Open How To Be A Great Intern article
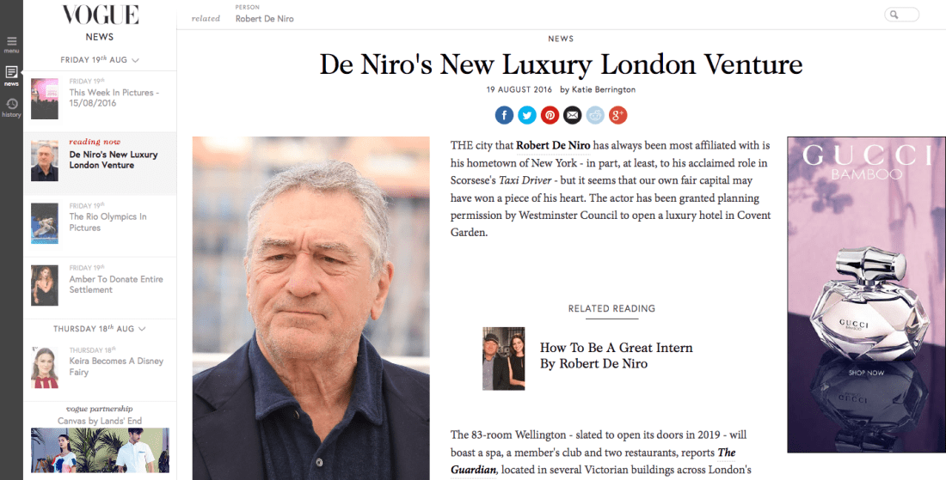Image resolution: width=946 pixels, height=480 pixels. pyautogui.click(x=616, y=355)
